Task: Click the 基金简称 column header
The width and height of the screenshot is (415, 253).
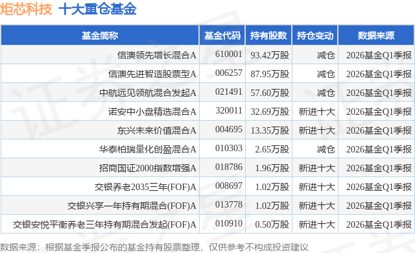Action: 100,36
